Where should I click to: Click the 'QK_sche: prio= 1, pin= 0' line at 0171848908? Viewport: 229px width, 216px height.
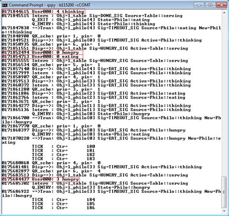tap(51, 36)
